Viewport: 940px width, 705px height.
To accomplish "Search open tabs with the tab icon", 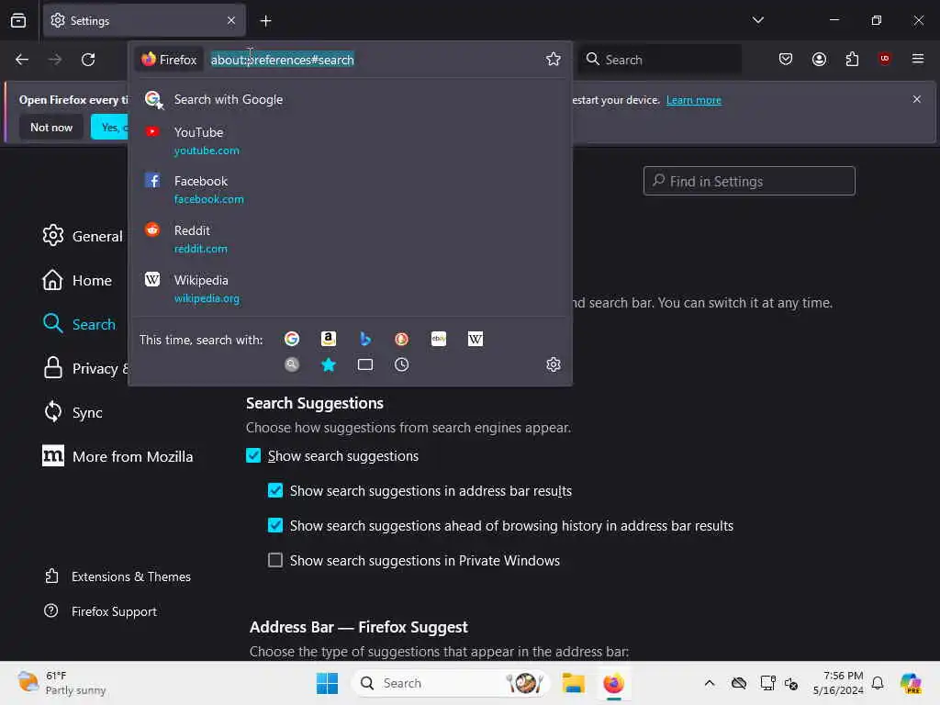I will tap(365, 364).
